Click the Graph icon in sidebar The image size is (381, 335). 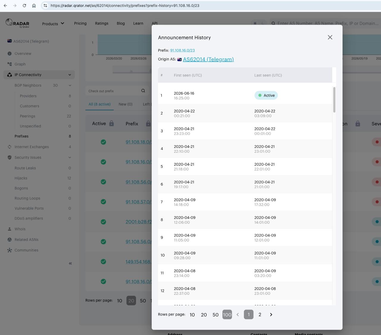tap(10, 64)
